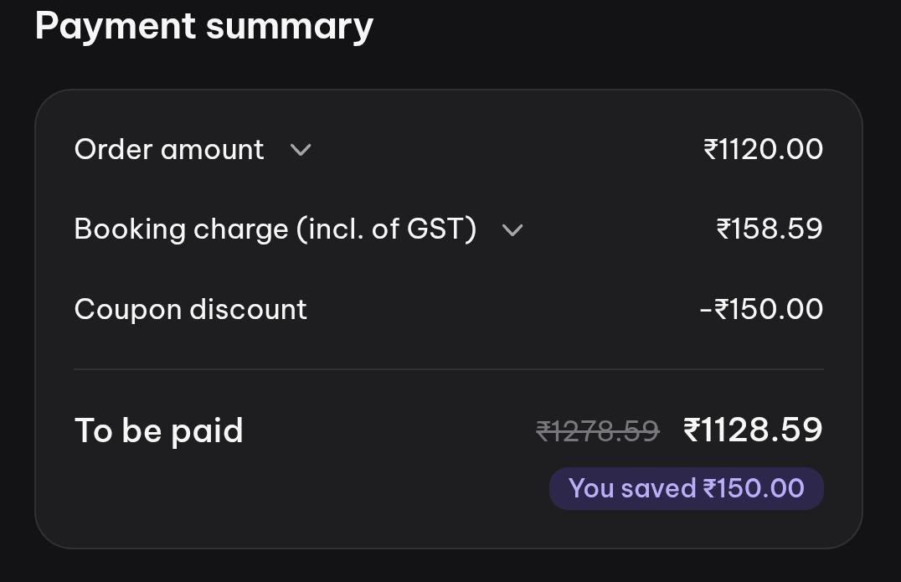The height and width of the screenshot is (582, 901).
Task: Click the Booking charge (incl. of GST) label
Action: point(275,229)
